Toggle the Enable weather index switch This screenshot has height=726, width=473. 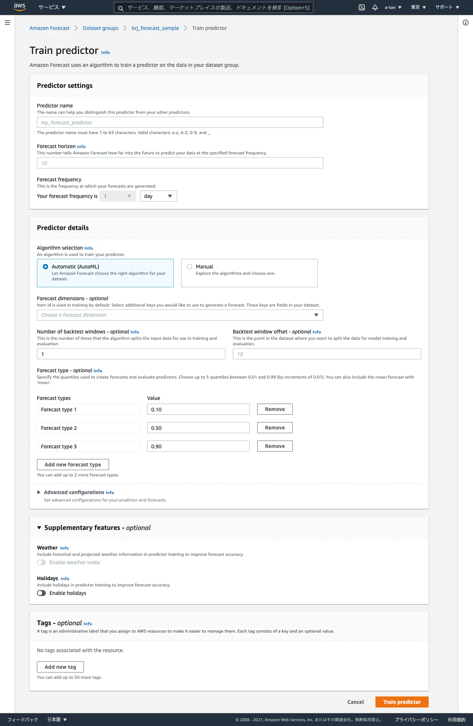(41, 562)
